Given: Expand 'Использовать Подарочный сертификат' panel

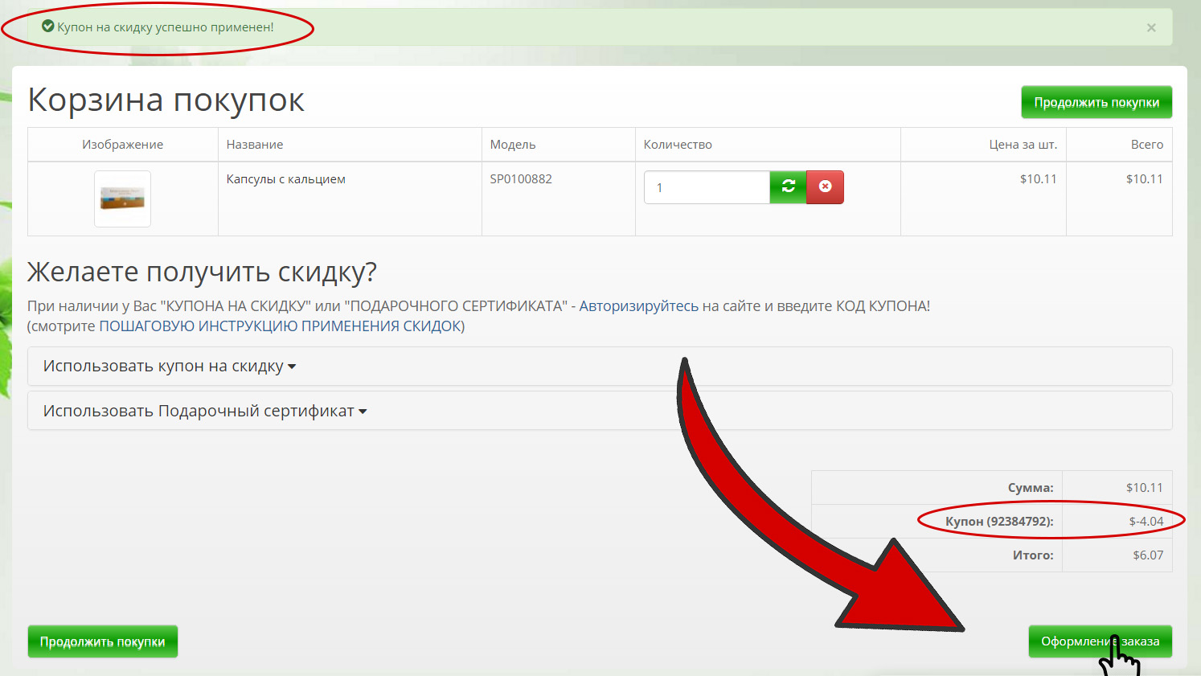Looking at the screenshot, I should (x=204, y=412).
